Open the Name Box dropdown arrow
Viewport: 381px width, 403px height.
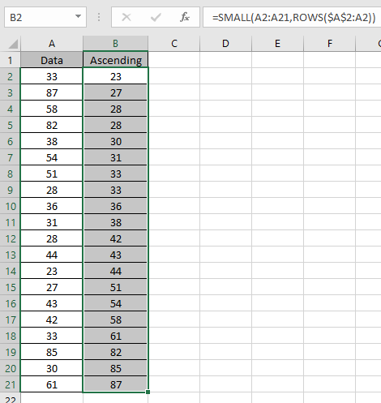[x=78, y=17]
